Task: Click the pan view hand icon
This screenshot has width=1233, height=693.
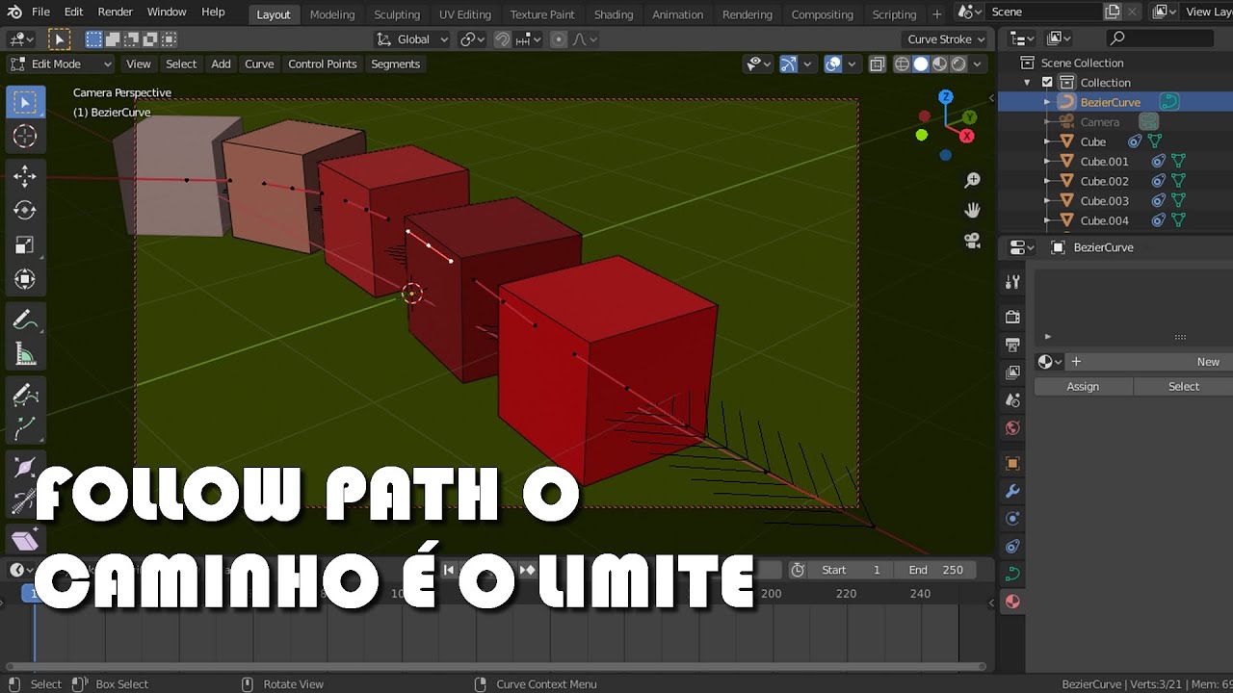Action: coord(973,210)
